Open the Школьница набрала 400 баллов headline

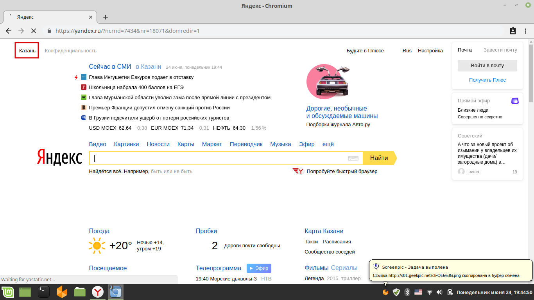(136, 87)
